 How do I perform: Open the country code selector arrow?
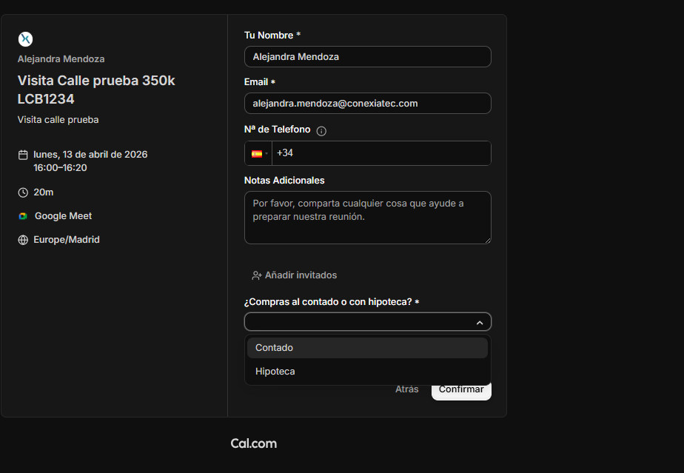tap(266, 154)
